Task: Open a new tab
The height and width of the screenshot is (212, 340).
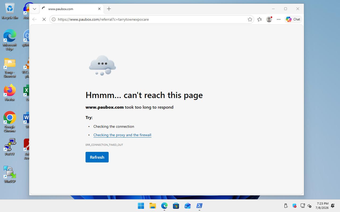Action: point(109,9)
